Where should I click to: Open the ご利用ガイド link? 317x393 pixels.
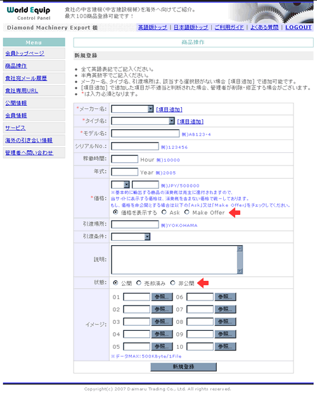pyautogui.click(x=229, y=27)
